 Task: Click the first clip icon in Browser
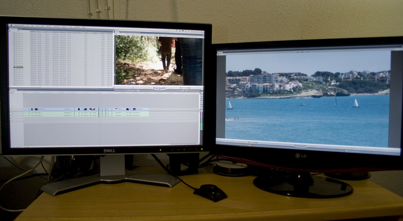14,34
